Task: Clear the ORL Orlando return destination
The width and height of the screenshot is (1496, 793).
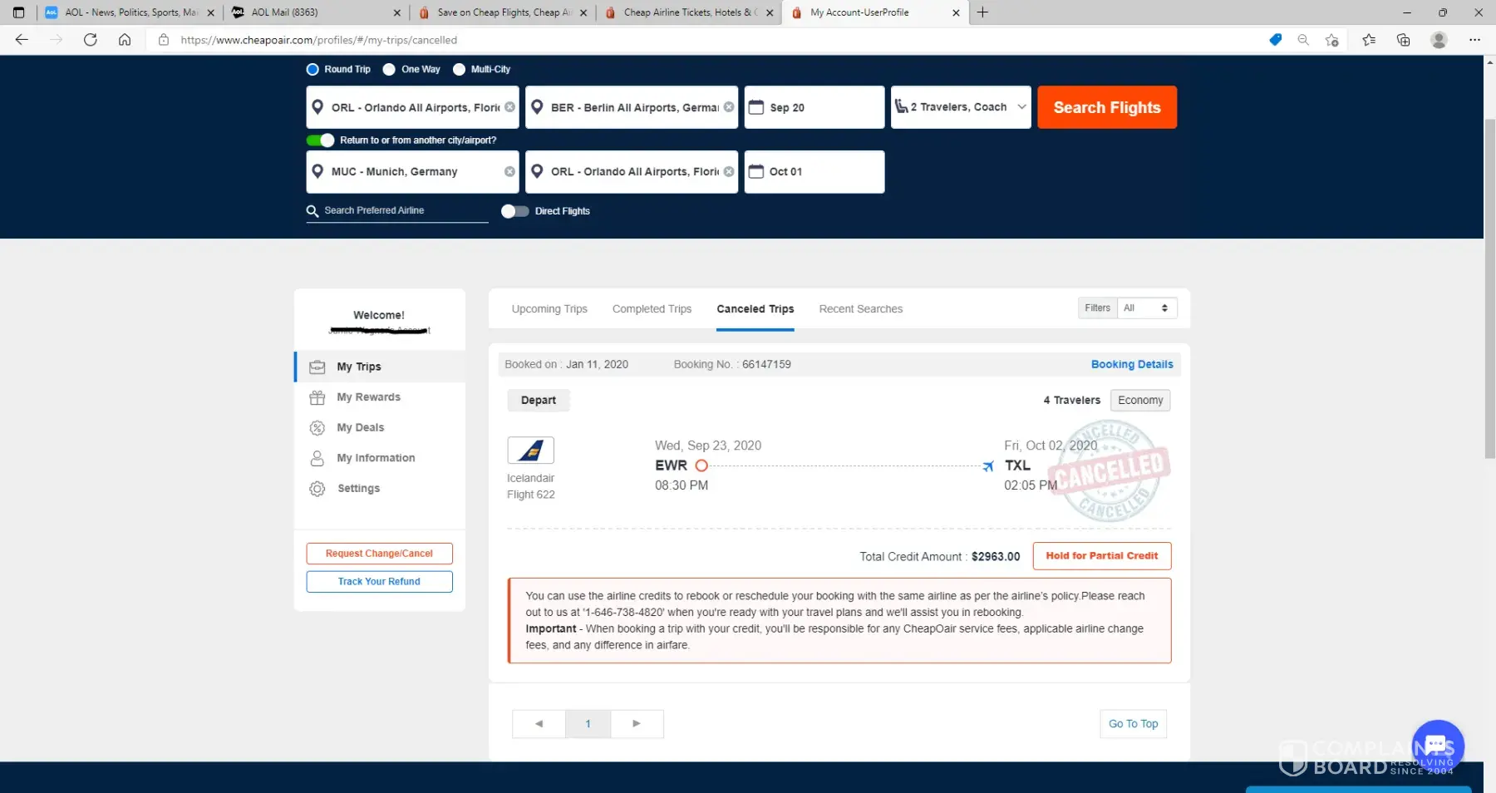Action: point(729,171)
